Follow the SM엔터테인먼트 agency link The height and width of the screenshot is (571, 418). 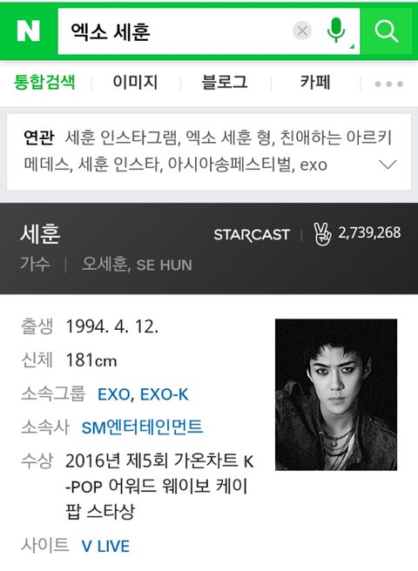(x=142, y=427)
